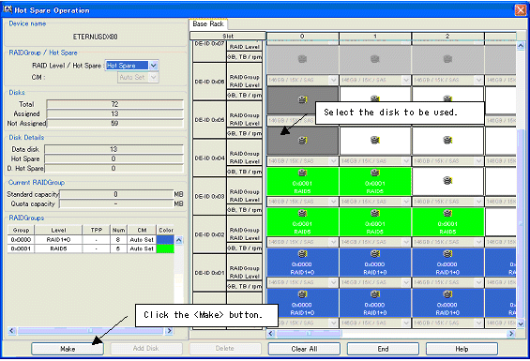Click the End button
530x361 pixels.
coord(383,349)
